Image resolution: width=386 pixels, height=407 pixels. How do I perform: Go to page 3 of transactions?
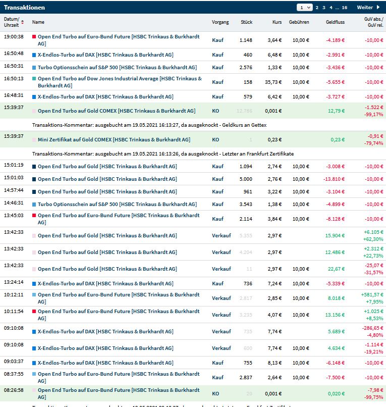coord(324,8)
